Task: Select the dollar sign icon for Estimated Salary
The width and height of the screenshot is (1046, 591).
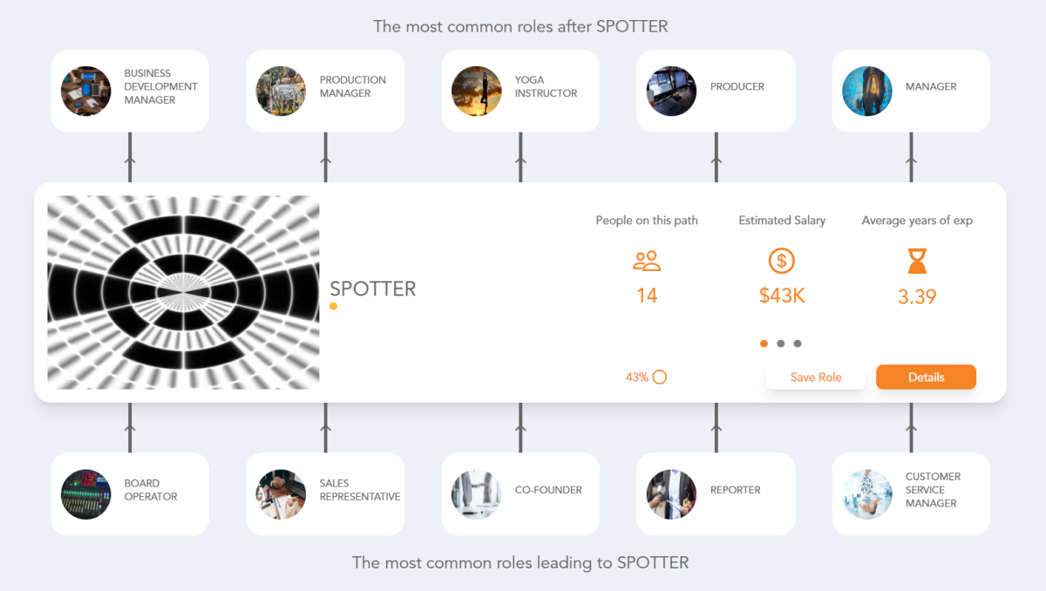Action: 782,261
